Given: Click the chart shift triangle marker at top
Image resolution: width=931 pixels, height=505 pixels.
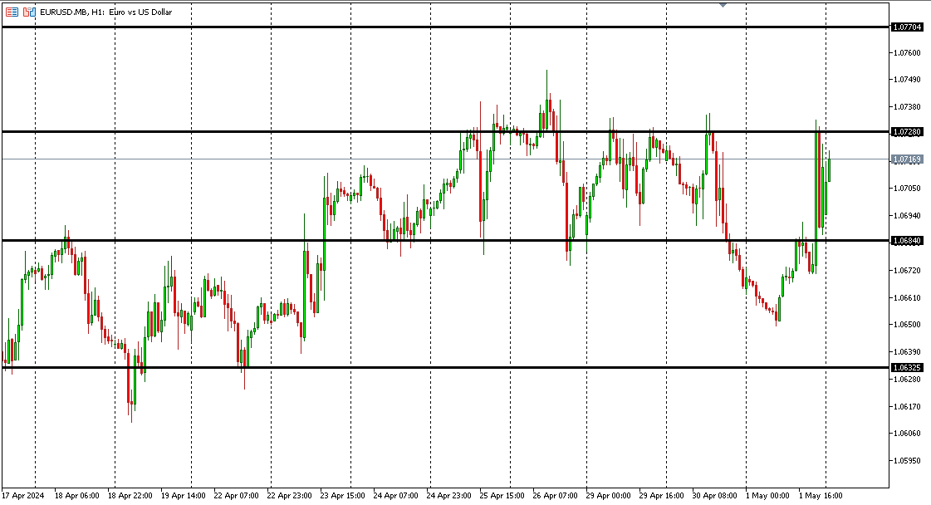Looking at the screenshot, I should click(x=723, y=5).
